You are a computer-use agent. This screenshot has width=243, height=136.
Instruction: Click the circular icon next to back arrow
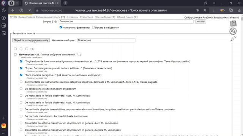(x=21, y=10)
